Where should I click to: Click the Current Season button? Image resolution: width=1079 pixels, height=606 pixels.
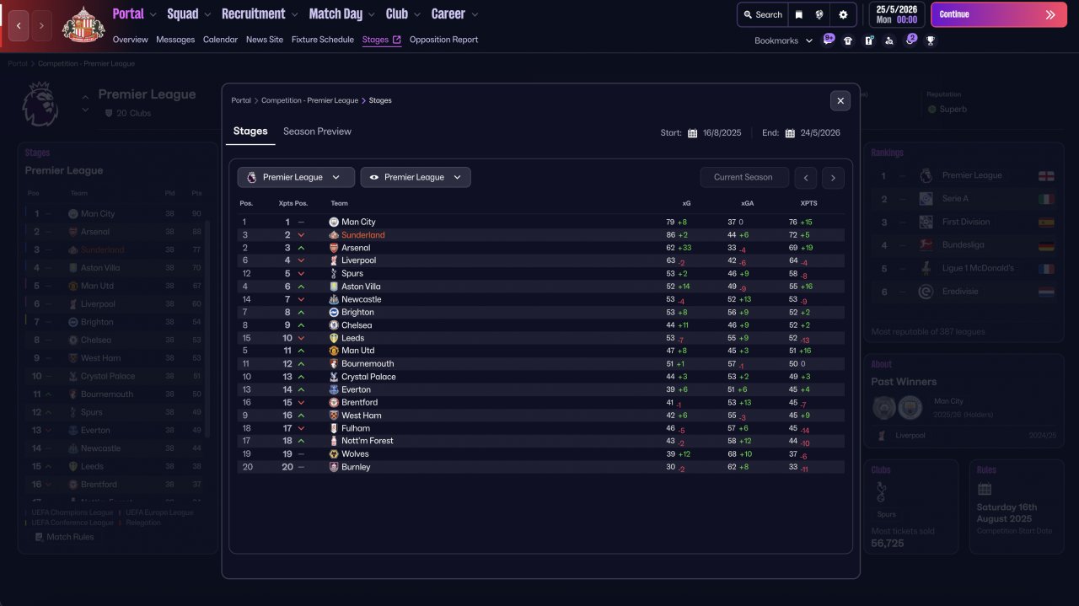point(743,177)
